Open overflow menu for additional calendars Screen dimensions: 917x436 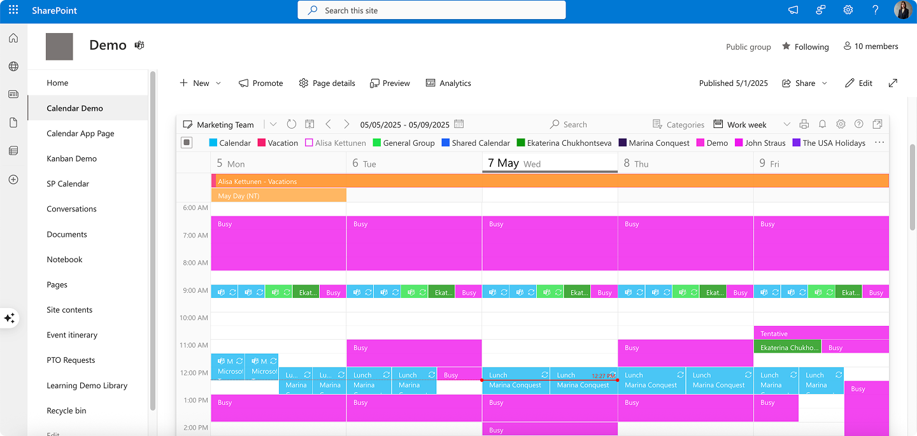(x=880, y=143)
